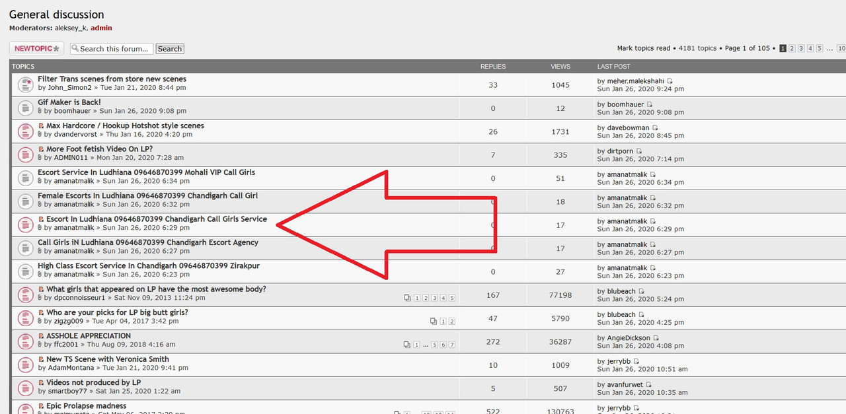Jump to first unread post in 'New TS Scene' topic

tap(41, 359)
